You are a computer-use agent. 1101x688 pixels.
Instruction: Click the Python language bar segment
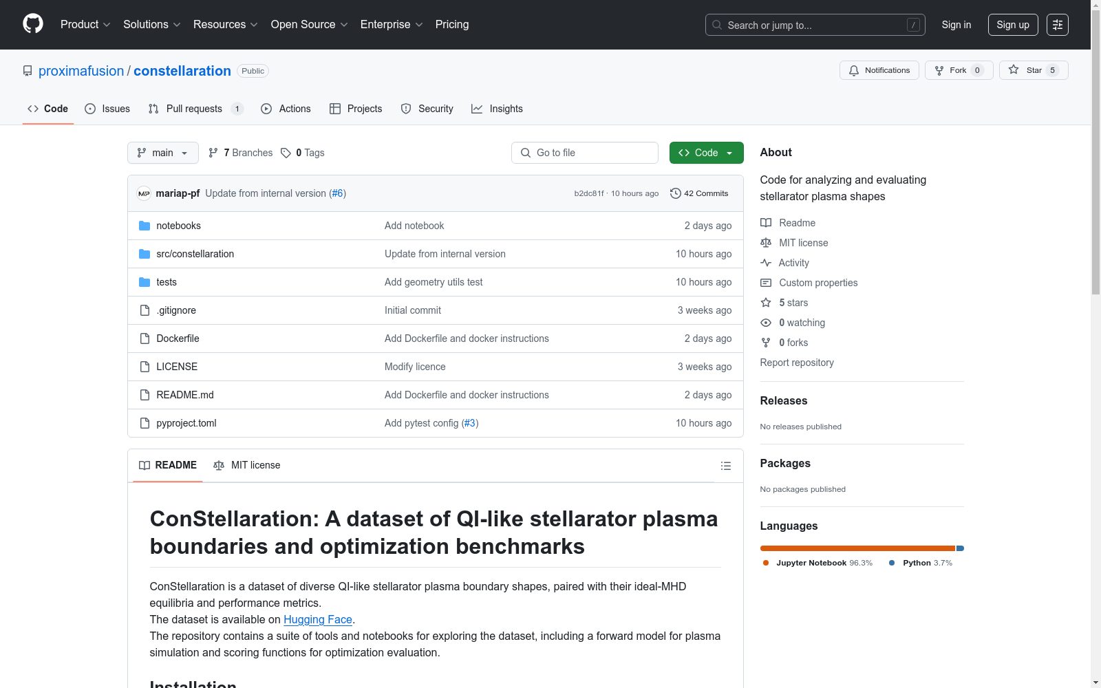[x=961, y=548]
